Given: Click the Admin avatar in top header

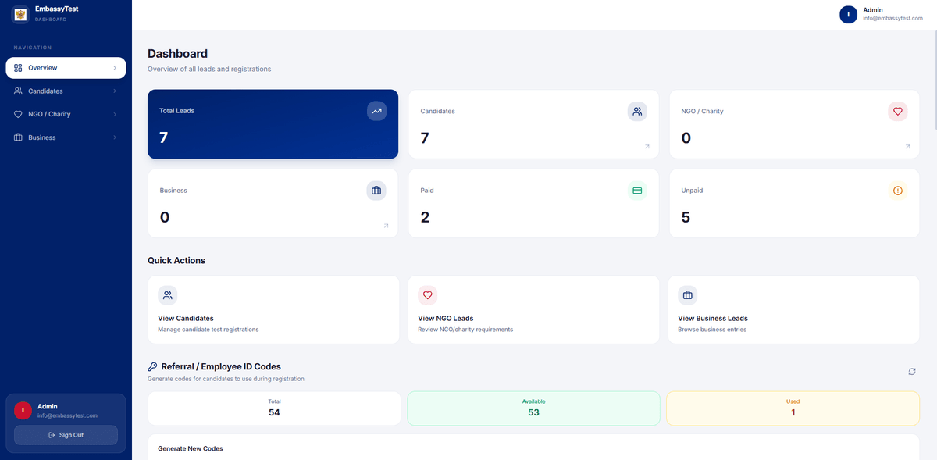Looking at the screenshot, I should coord(848,14).
